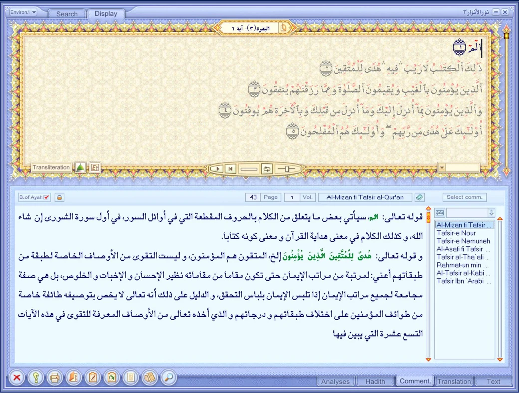519x393 pixels.
Task: Switch to the Search tab
Action: [67, 14]
